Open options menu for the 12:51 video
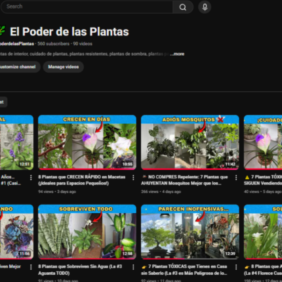This screenshot has width=282, height=282. [x=31, y=178]
